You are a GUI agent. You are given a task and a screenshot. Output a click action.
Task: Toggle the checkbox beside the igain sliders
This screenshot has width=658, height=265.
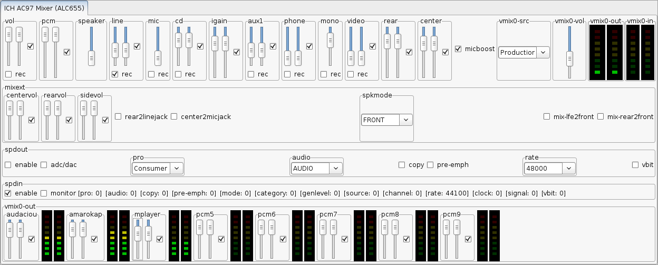coord(237,52)
